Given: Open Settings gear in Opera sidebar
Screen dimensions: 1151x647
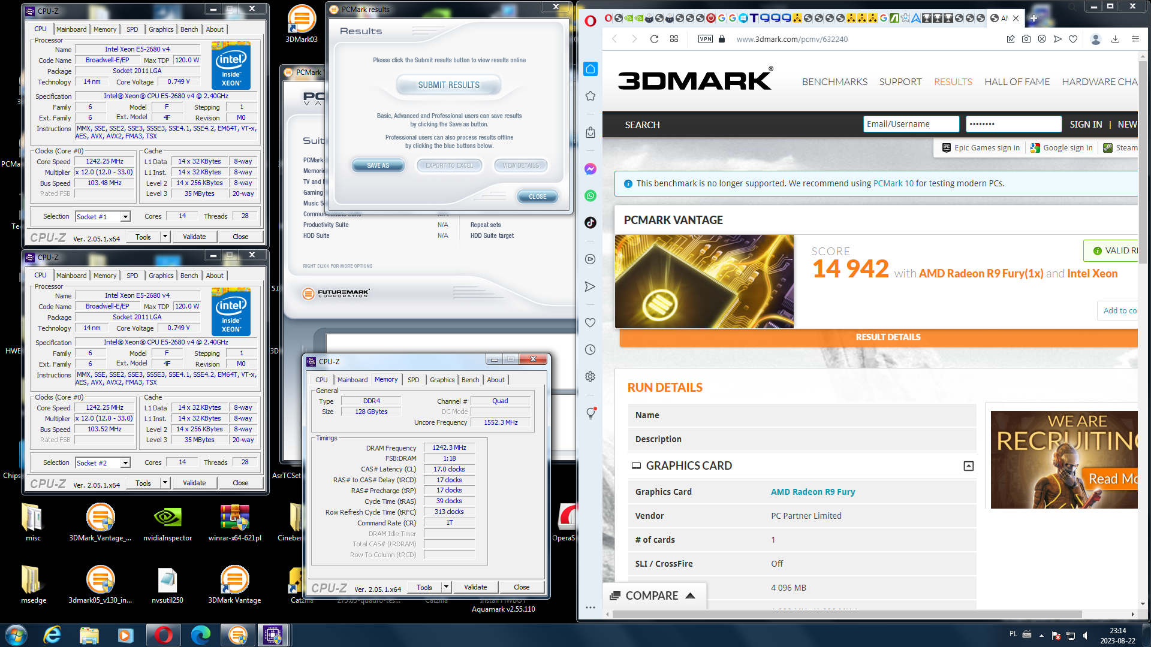Looking at the screenshot, I should [590, 376].
